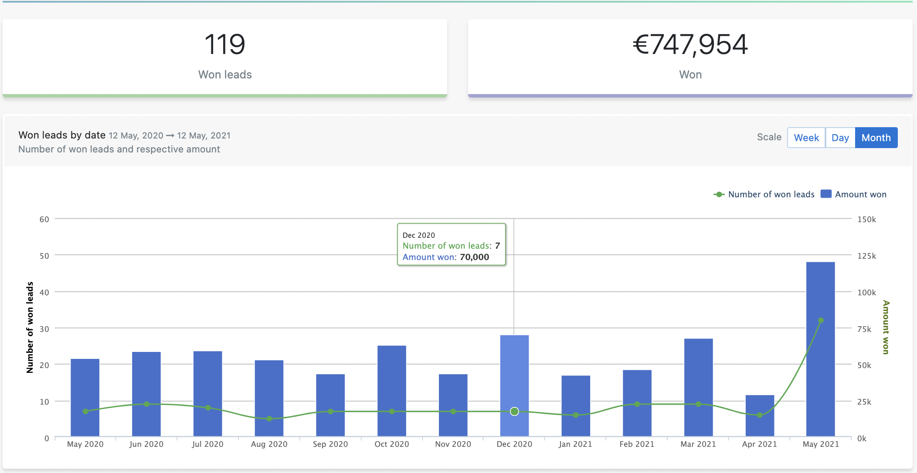Click the May 2021 green data point
The width and height of the screenshot is (917, 473).
(x=821, y=321)
